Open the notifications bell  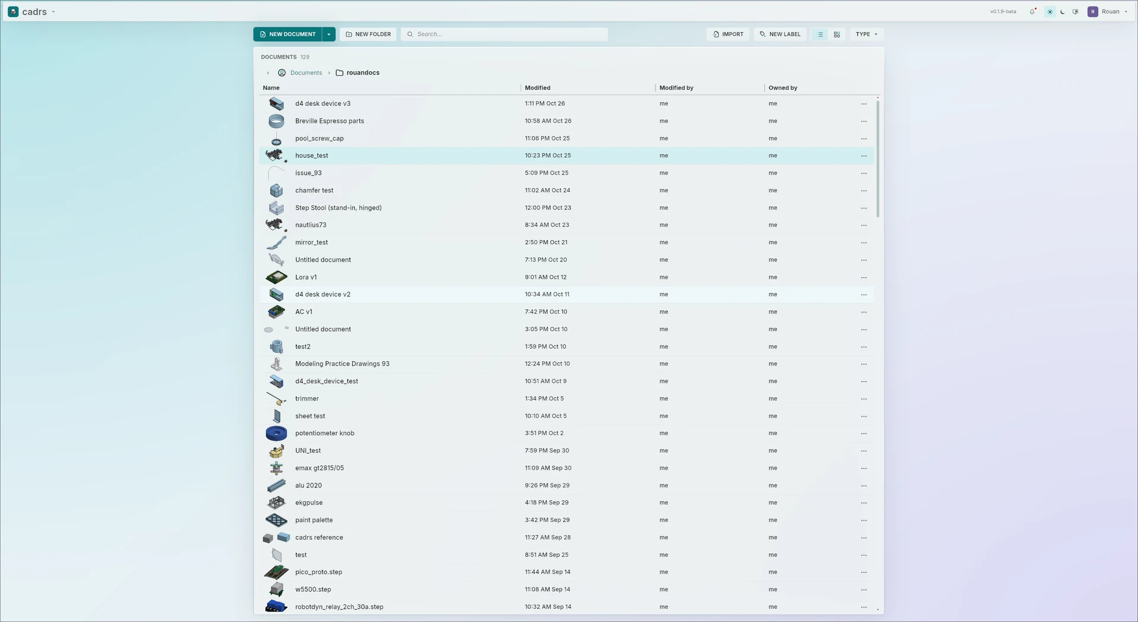point(1032,11)
